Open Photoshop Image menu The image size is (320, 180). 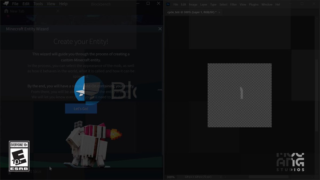[x=193, y=5]
